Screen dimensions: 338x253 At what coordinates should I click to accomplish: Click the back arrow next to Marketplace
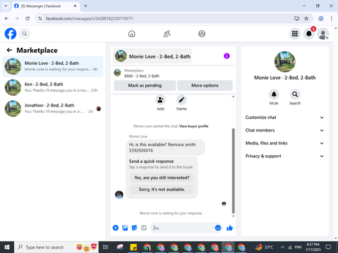coord(9,50)
